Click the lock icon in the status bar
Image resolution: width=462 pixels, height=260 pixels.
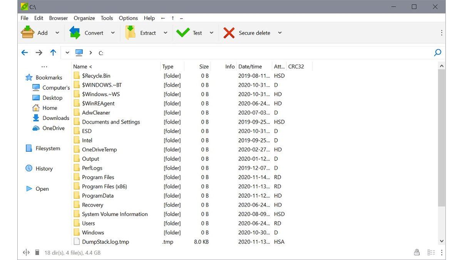[417, 252]
